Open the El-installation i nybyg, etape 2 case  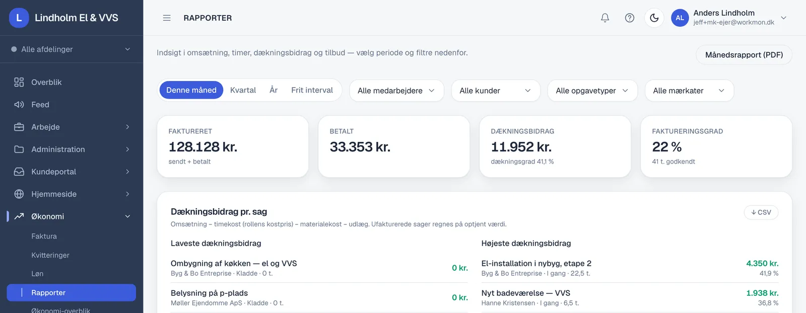630,268
